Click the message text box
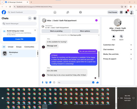This screenshot has height=109, width=137. [x=75, y=83]
